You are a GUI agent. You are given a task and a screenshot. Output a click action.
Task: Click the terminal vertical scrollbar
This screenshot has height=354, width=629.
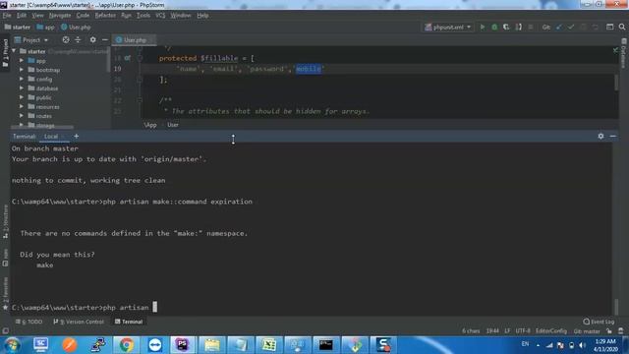point(616,307)
